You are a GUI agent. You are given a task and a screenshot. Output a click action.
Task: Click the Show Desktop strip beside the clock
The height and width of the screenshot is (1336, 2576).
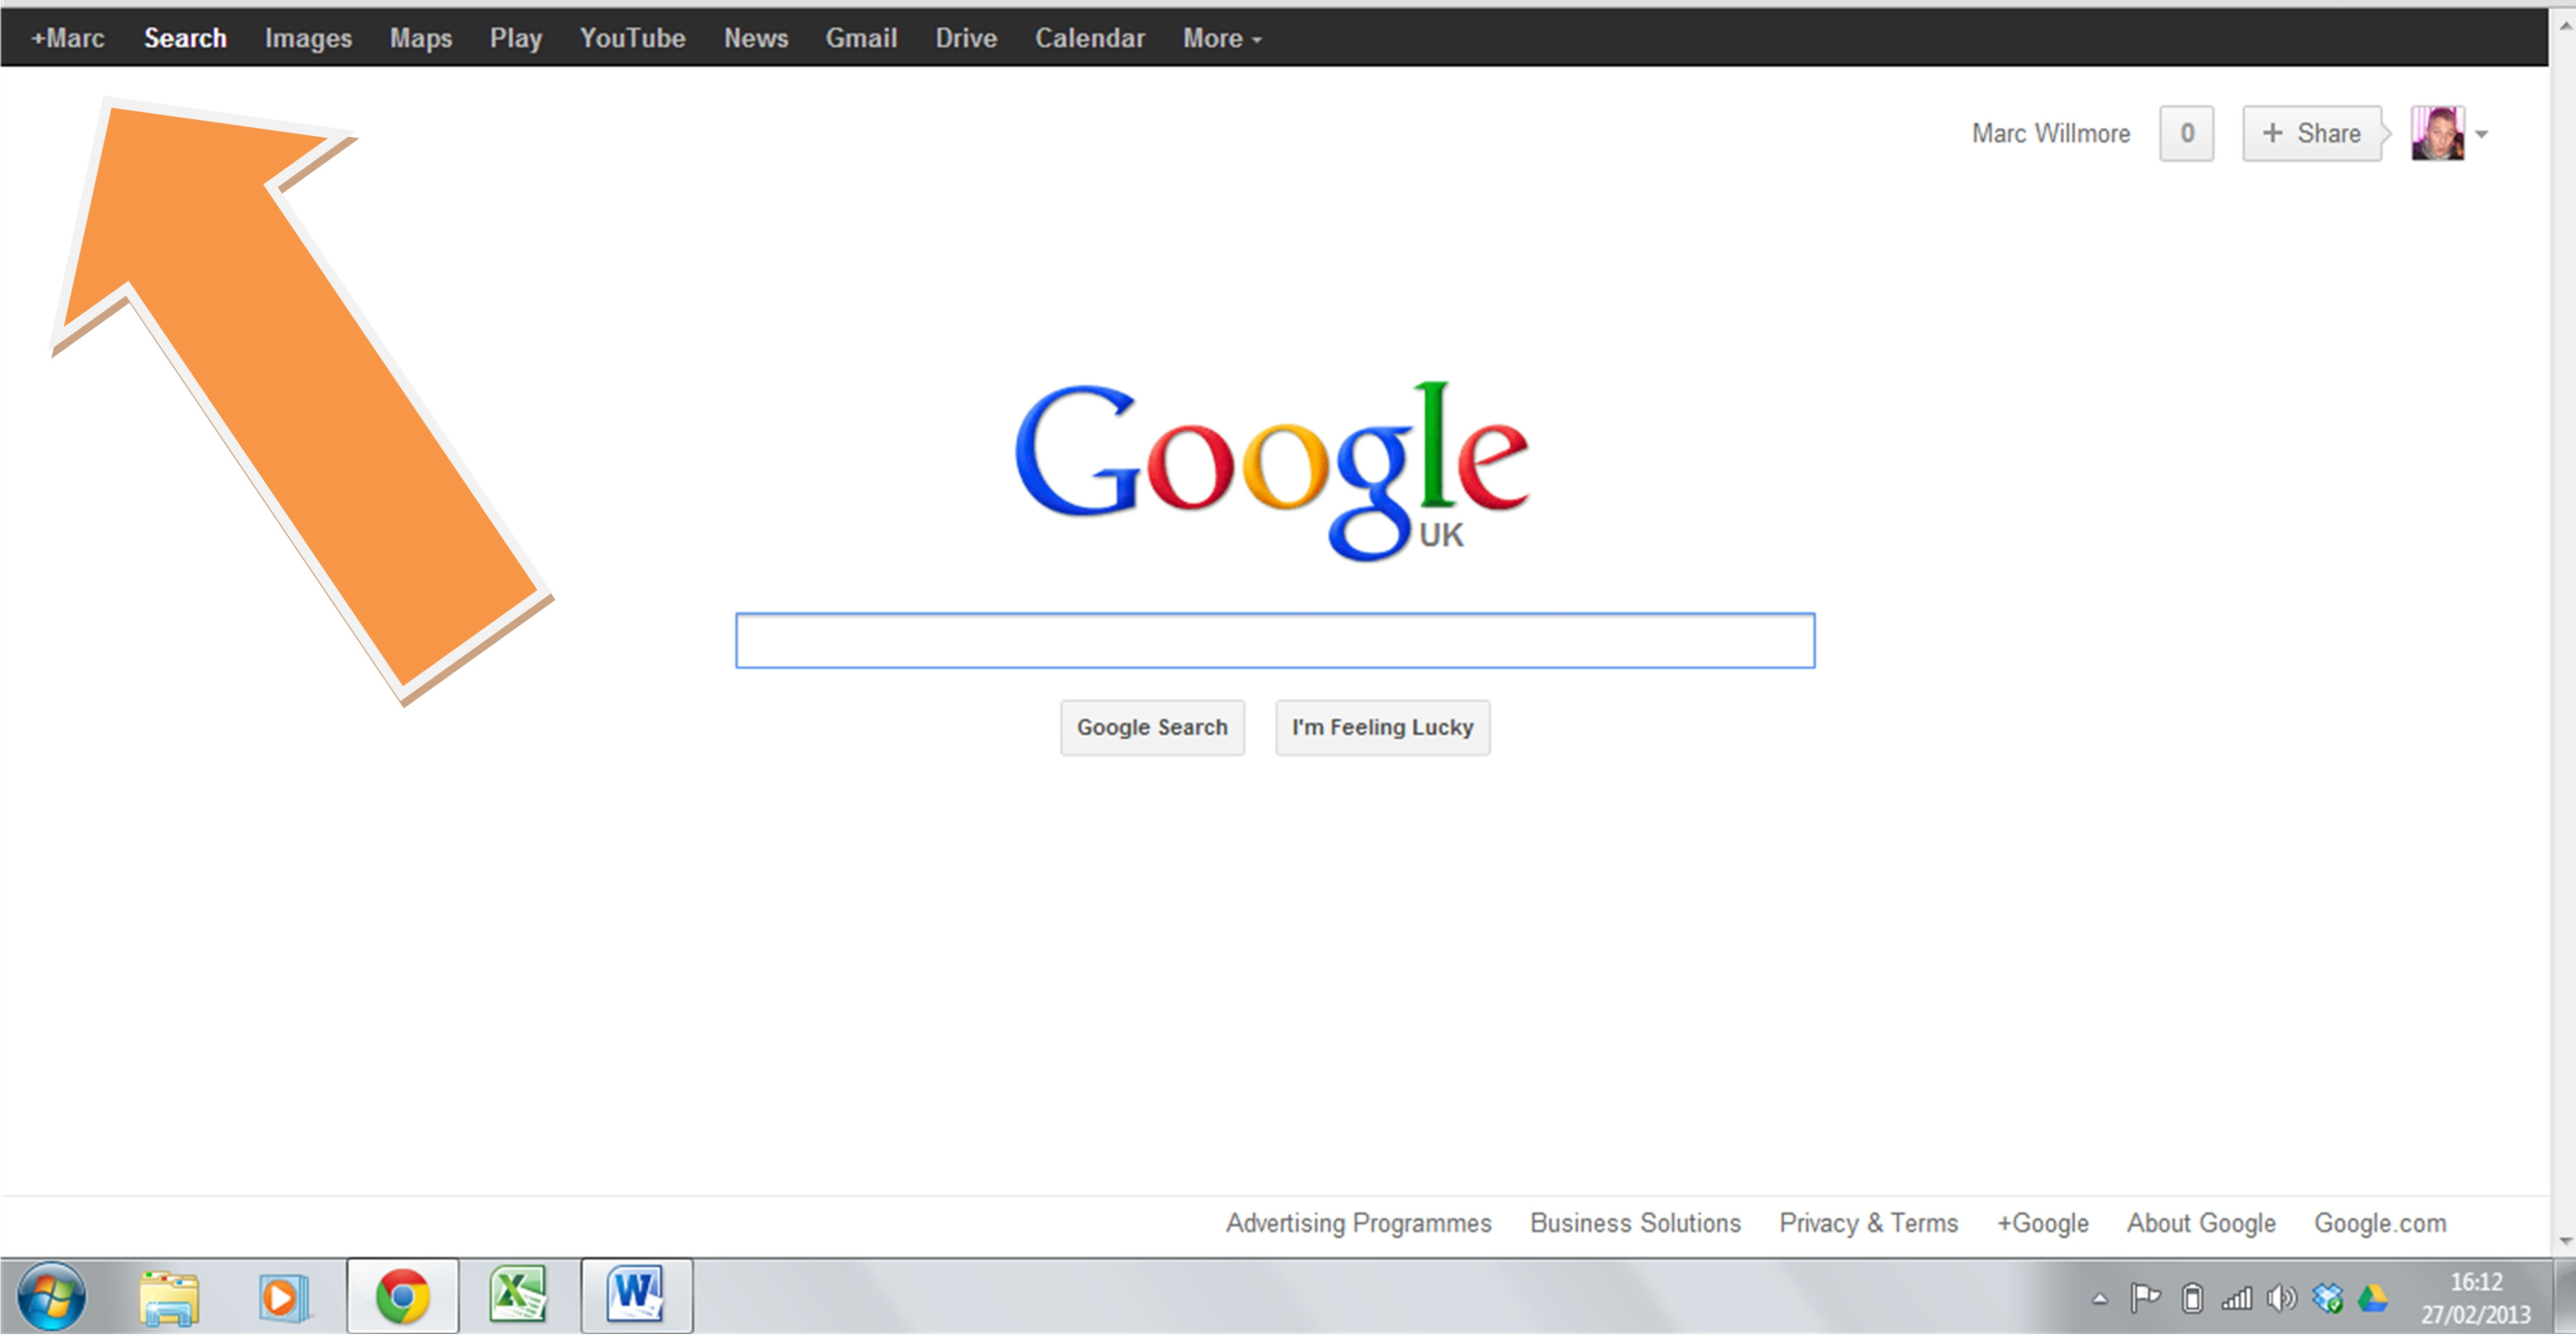point(2565,1297)
